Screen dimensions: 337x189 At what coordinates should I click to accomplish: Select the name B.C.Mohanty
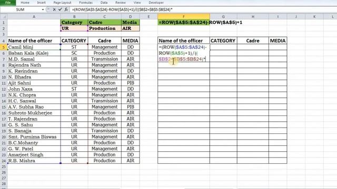click(23, 143)
